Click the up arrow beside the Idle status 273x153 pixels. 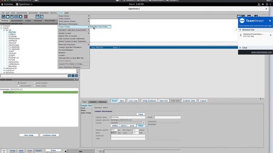point(65,151)
